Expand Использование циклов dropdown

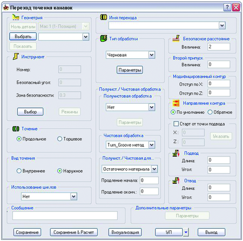tap(73, 196)
